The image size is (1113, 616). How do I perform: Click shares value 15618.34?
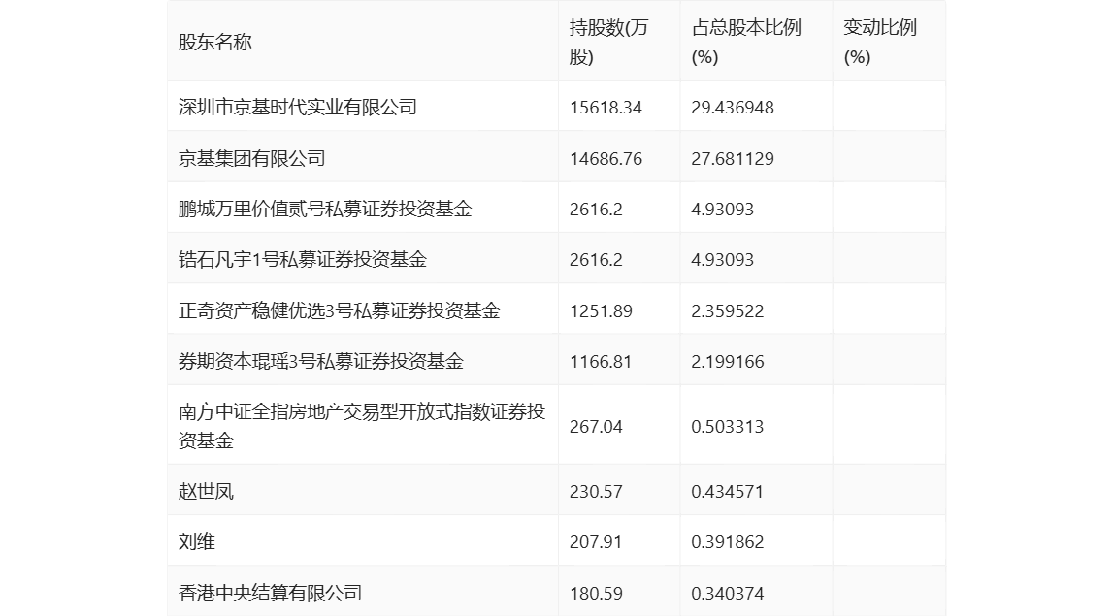point(606,107)
